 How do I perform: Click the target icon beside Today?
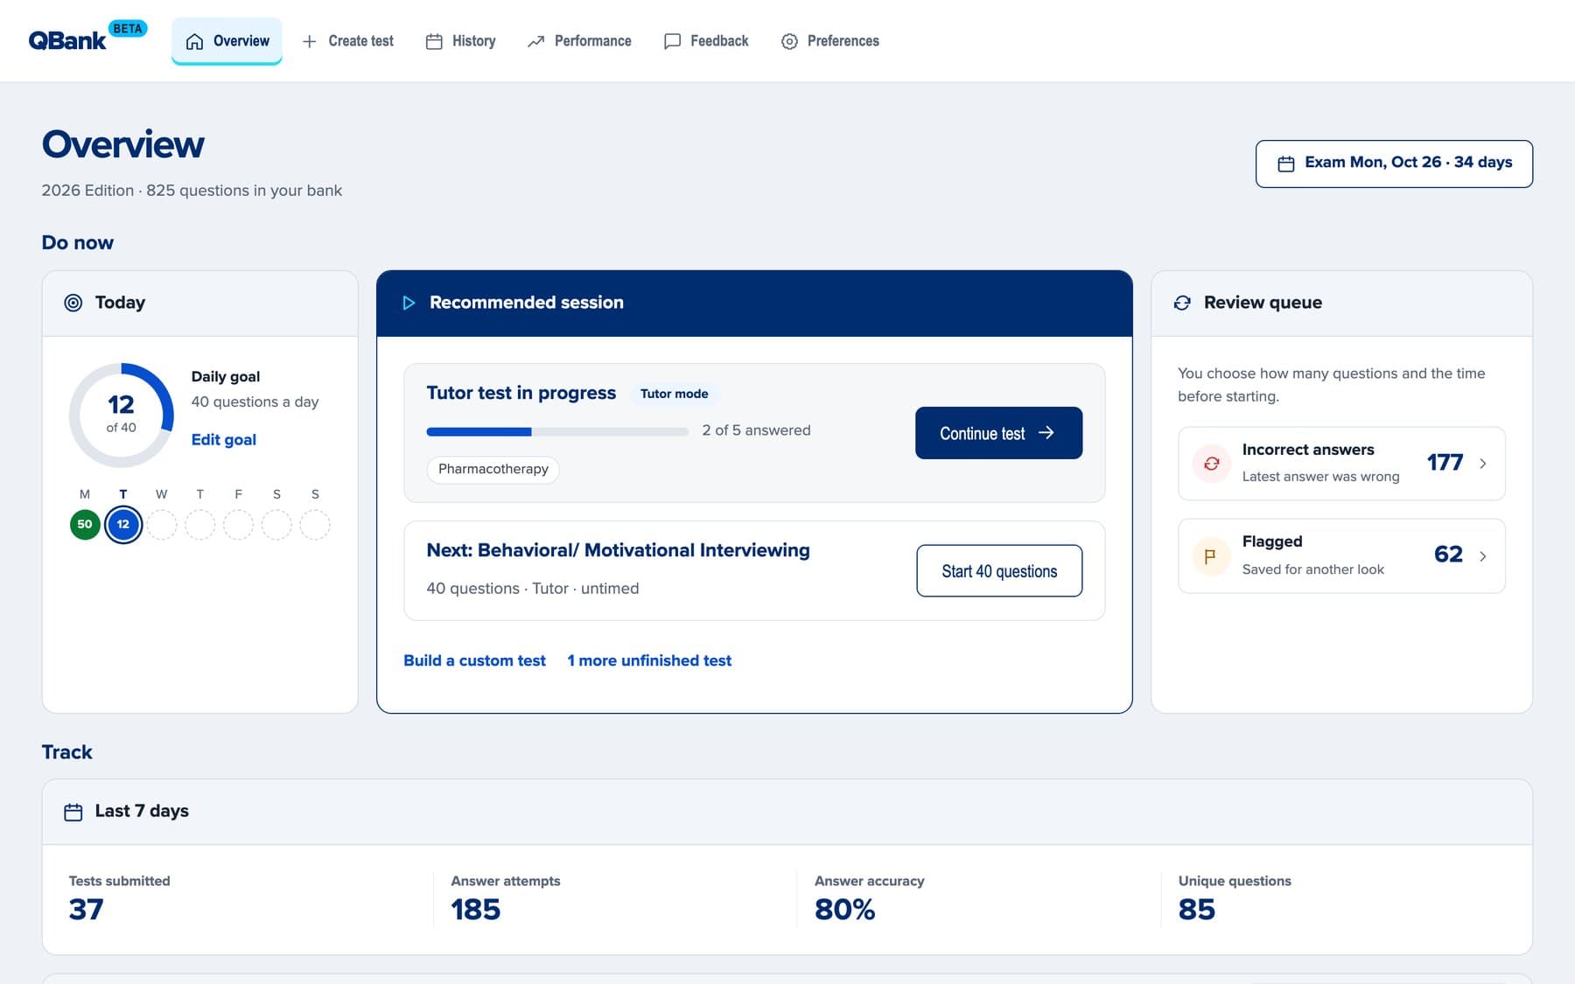(73, 303)
